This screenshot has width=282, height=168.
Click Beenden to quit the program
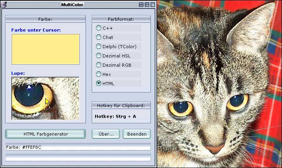point(137,134)
